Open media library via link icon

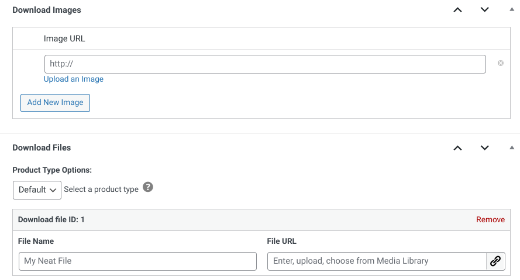click(x=495, y=261)
